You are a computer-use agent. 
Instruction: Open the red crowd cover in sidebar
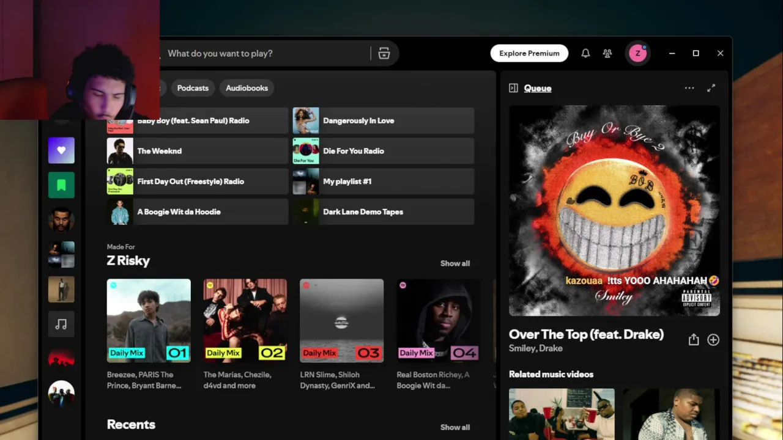click(x=61, y=359)
